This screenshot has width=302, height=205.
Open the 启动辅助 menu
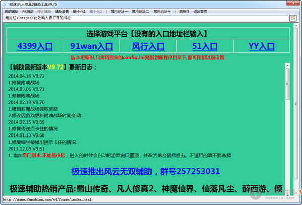[x=11, y=12]
